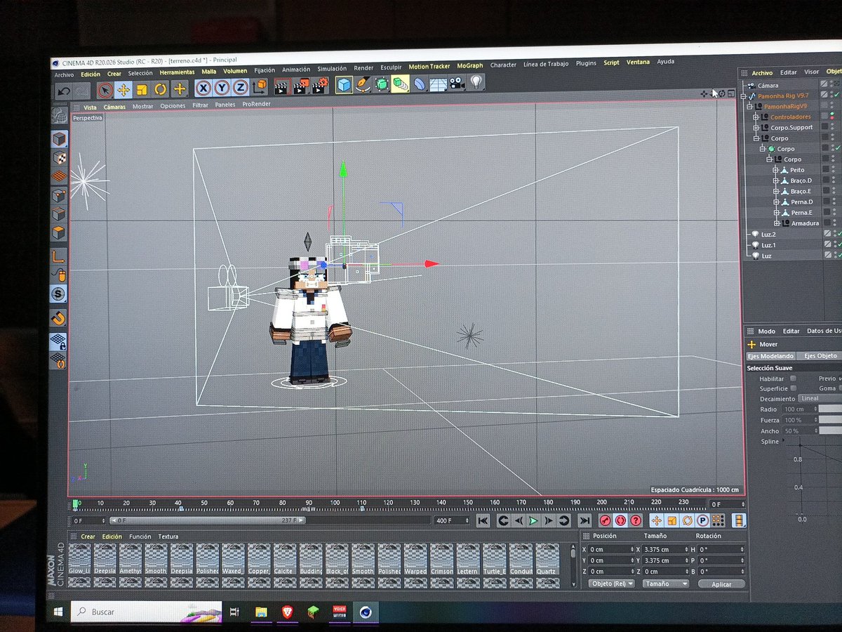Go to the end of animation
The image size is (842, 632).
(x=584, y=520)
